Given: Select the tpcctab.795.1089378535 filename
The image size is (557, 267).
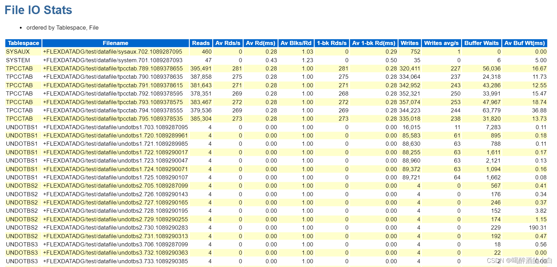Looking at the screenshot, I should (x=113, y=119).
